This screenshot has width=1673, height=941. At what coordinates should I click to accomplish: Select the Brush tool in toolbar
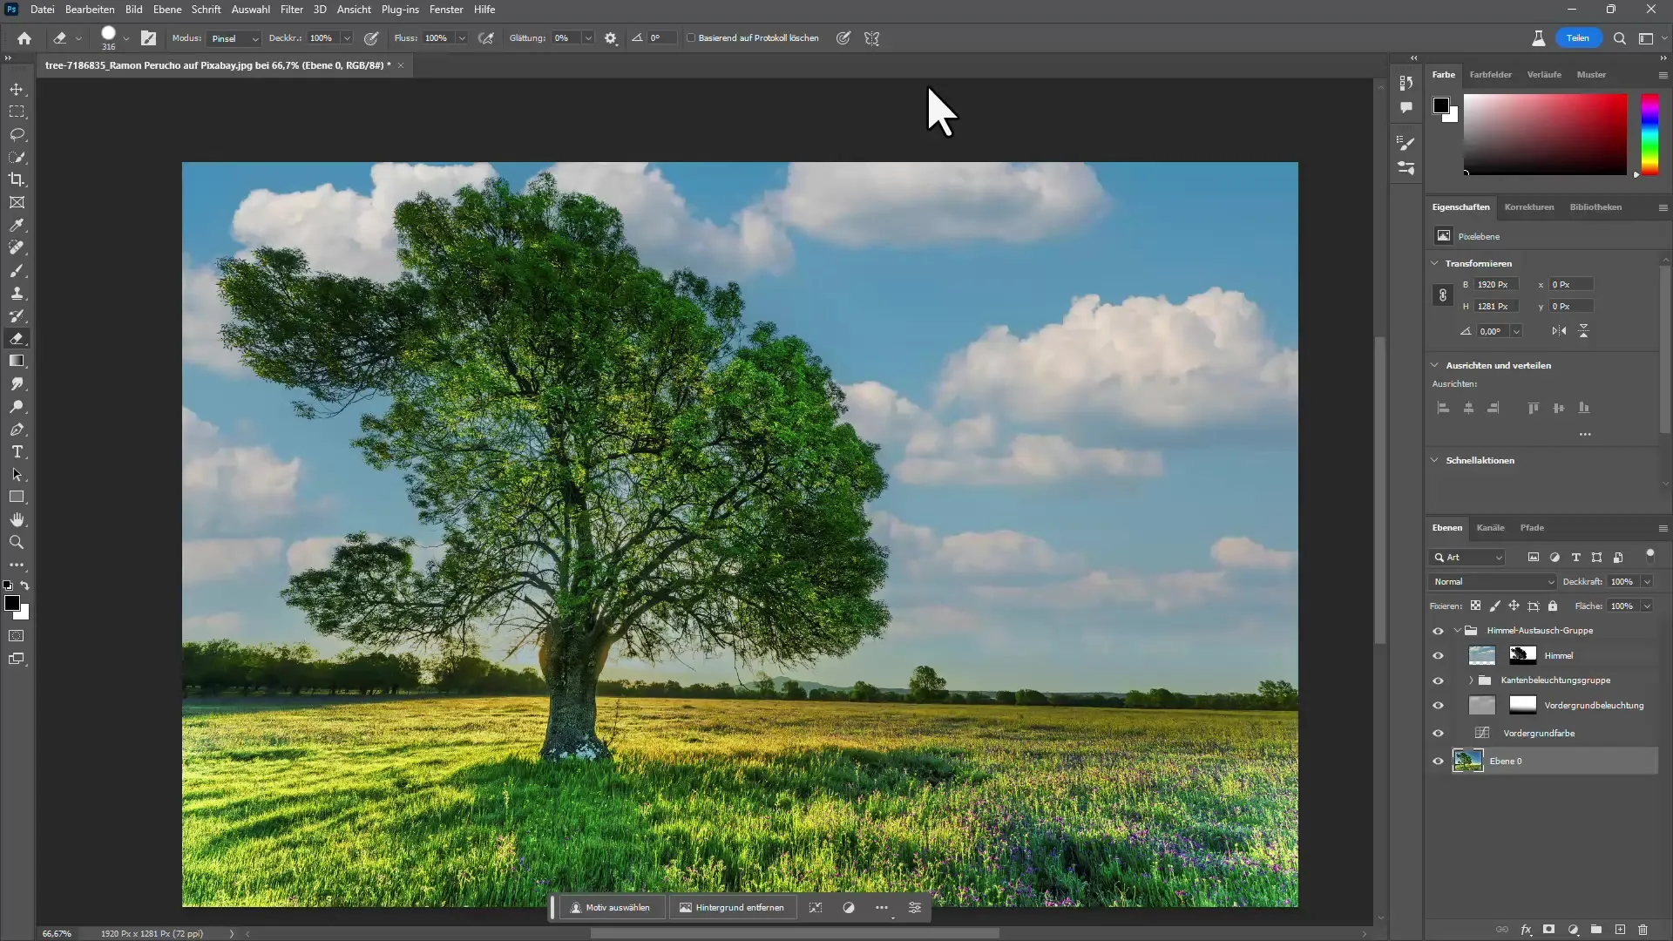[x=17, y=270]
